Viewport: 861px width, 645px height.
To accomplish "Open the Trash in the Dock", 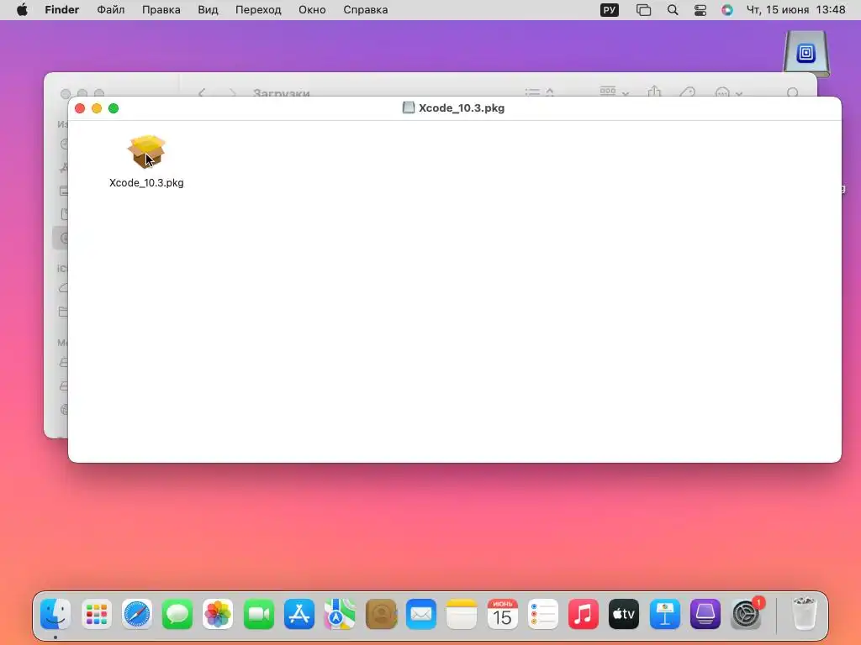I will tap(805, 614).
